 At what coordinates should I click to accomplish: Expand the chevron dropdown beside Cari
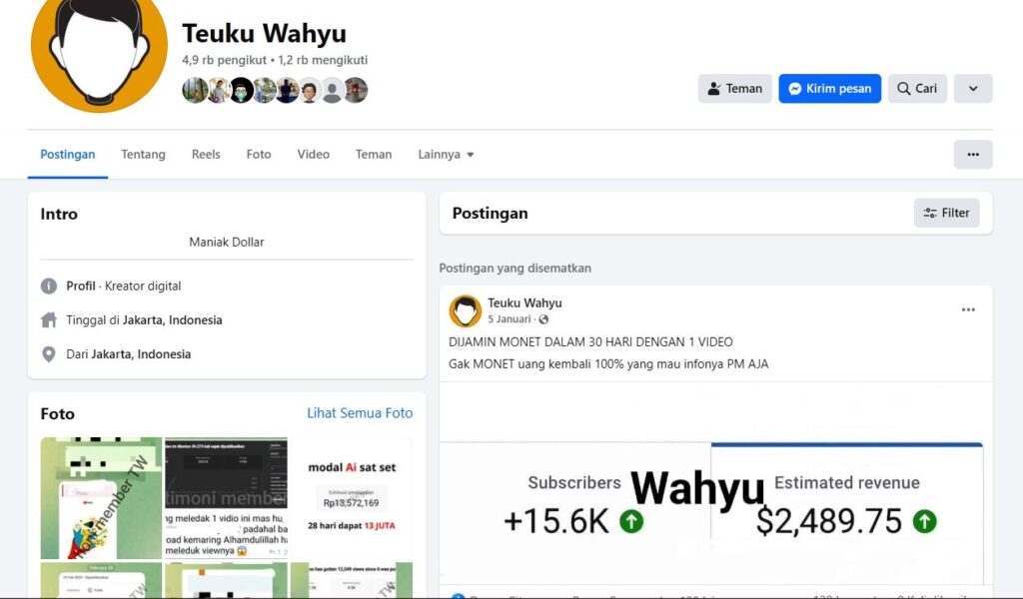[x=973, y=89]
